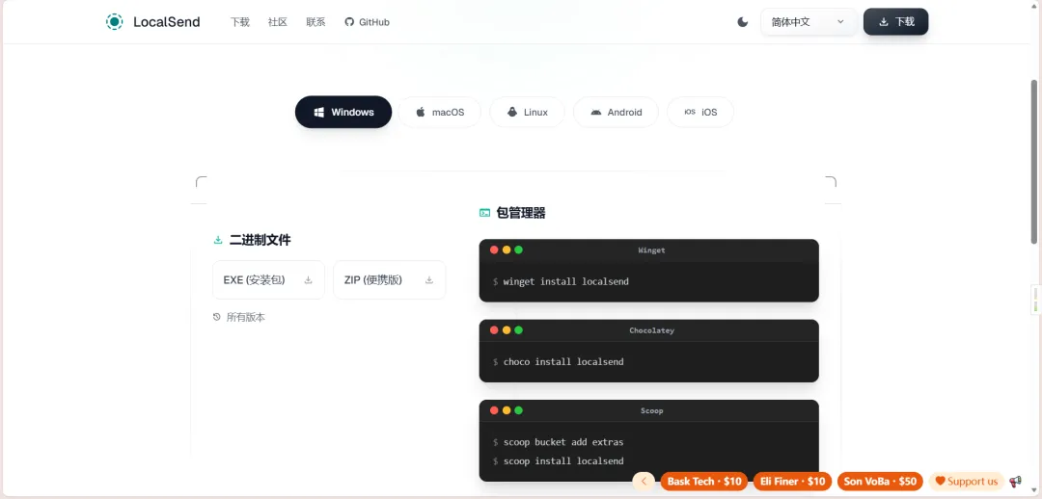Click the page vertical scrollbar thumb
The width and height of the screenshot is (1042, 499).
[1033, 161]
